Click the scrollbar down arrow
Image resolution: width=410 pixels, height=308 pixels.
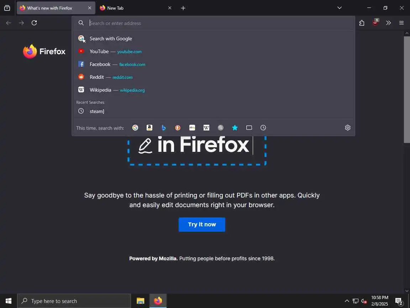coord(407,291)
